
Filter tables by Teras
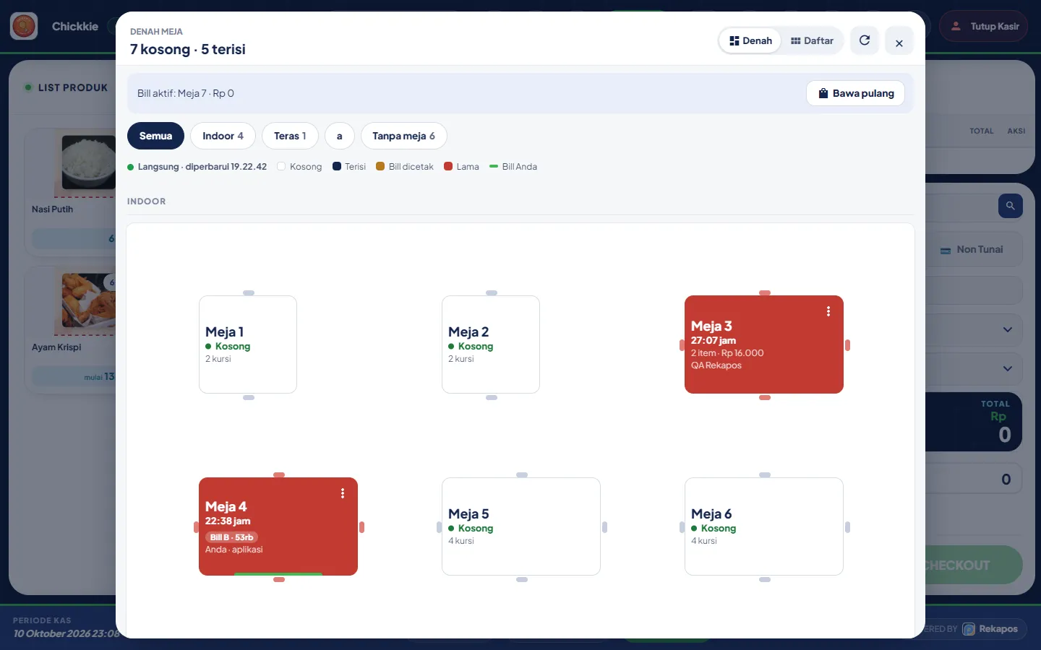click(290, 136)
